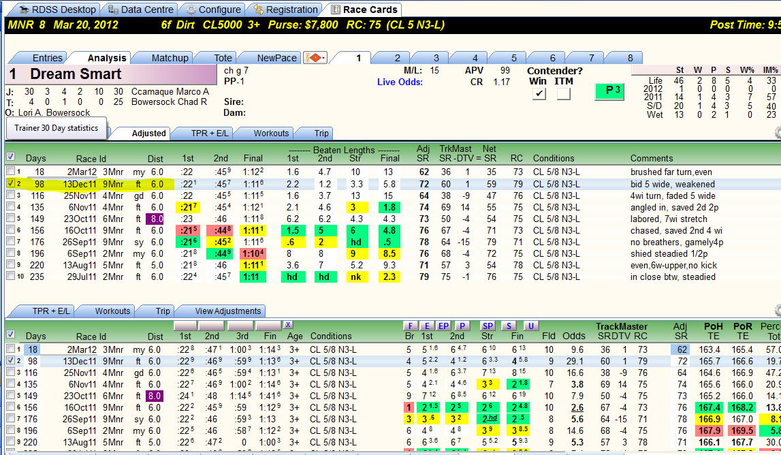Tick the checkbox for 'brushed far turn,even' row

pyautogui.click(x=10, y=172)
